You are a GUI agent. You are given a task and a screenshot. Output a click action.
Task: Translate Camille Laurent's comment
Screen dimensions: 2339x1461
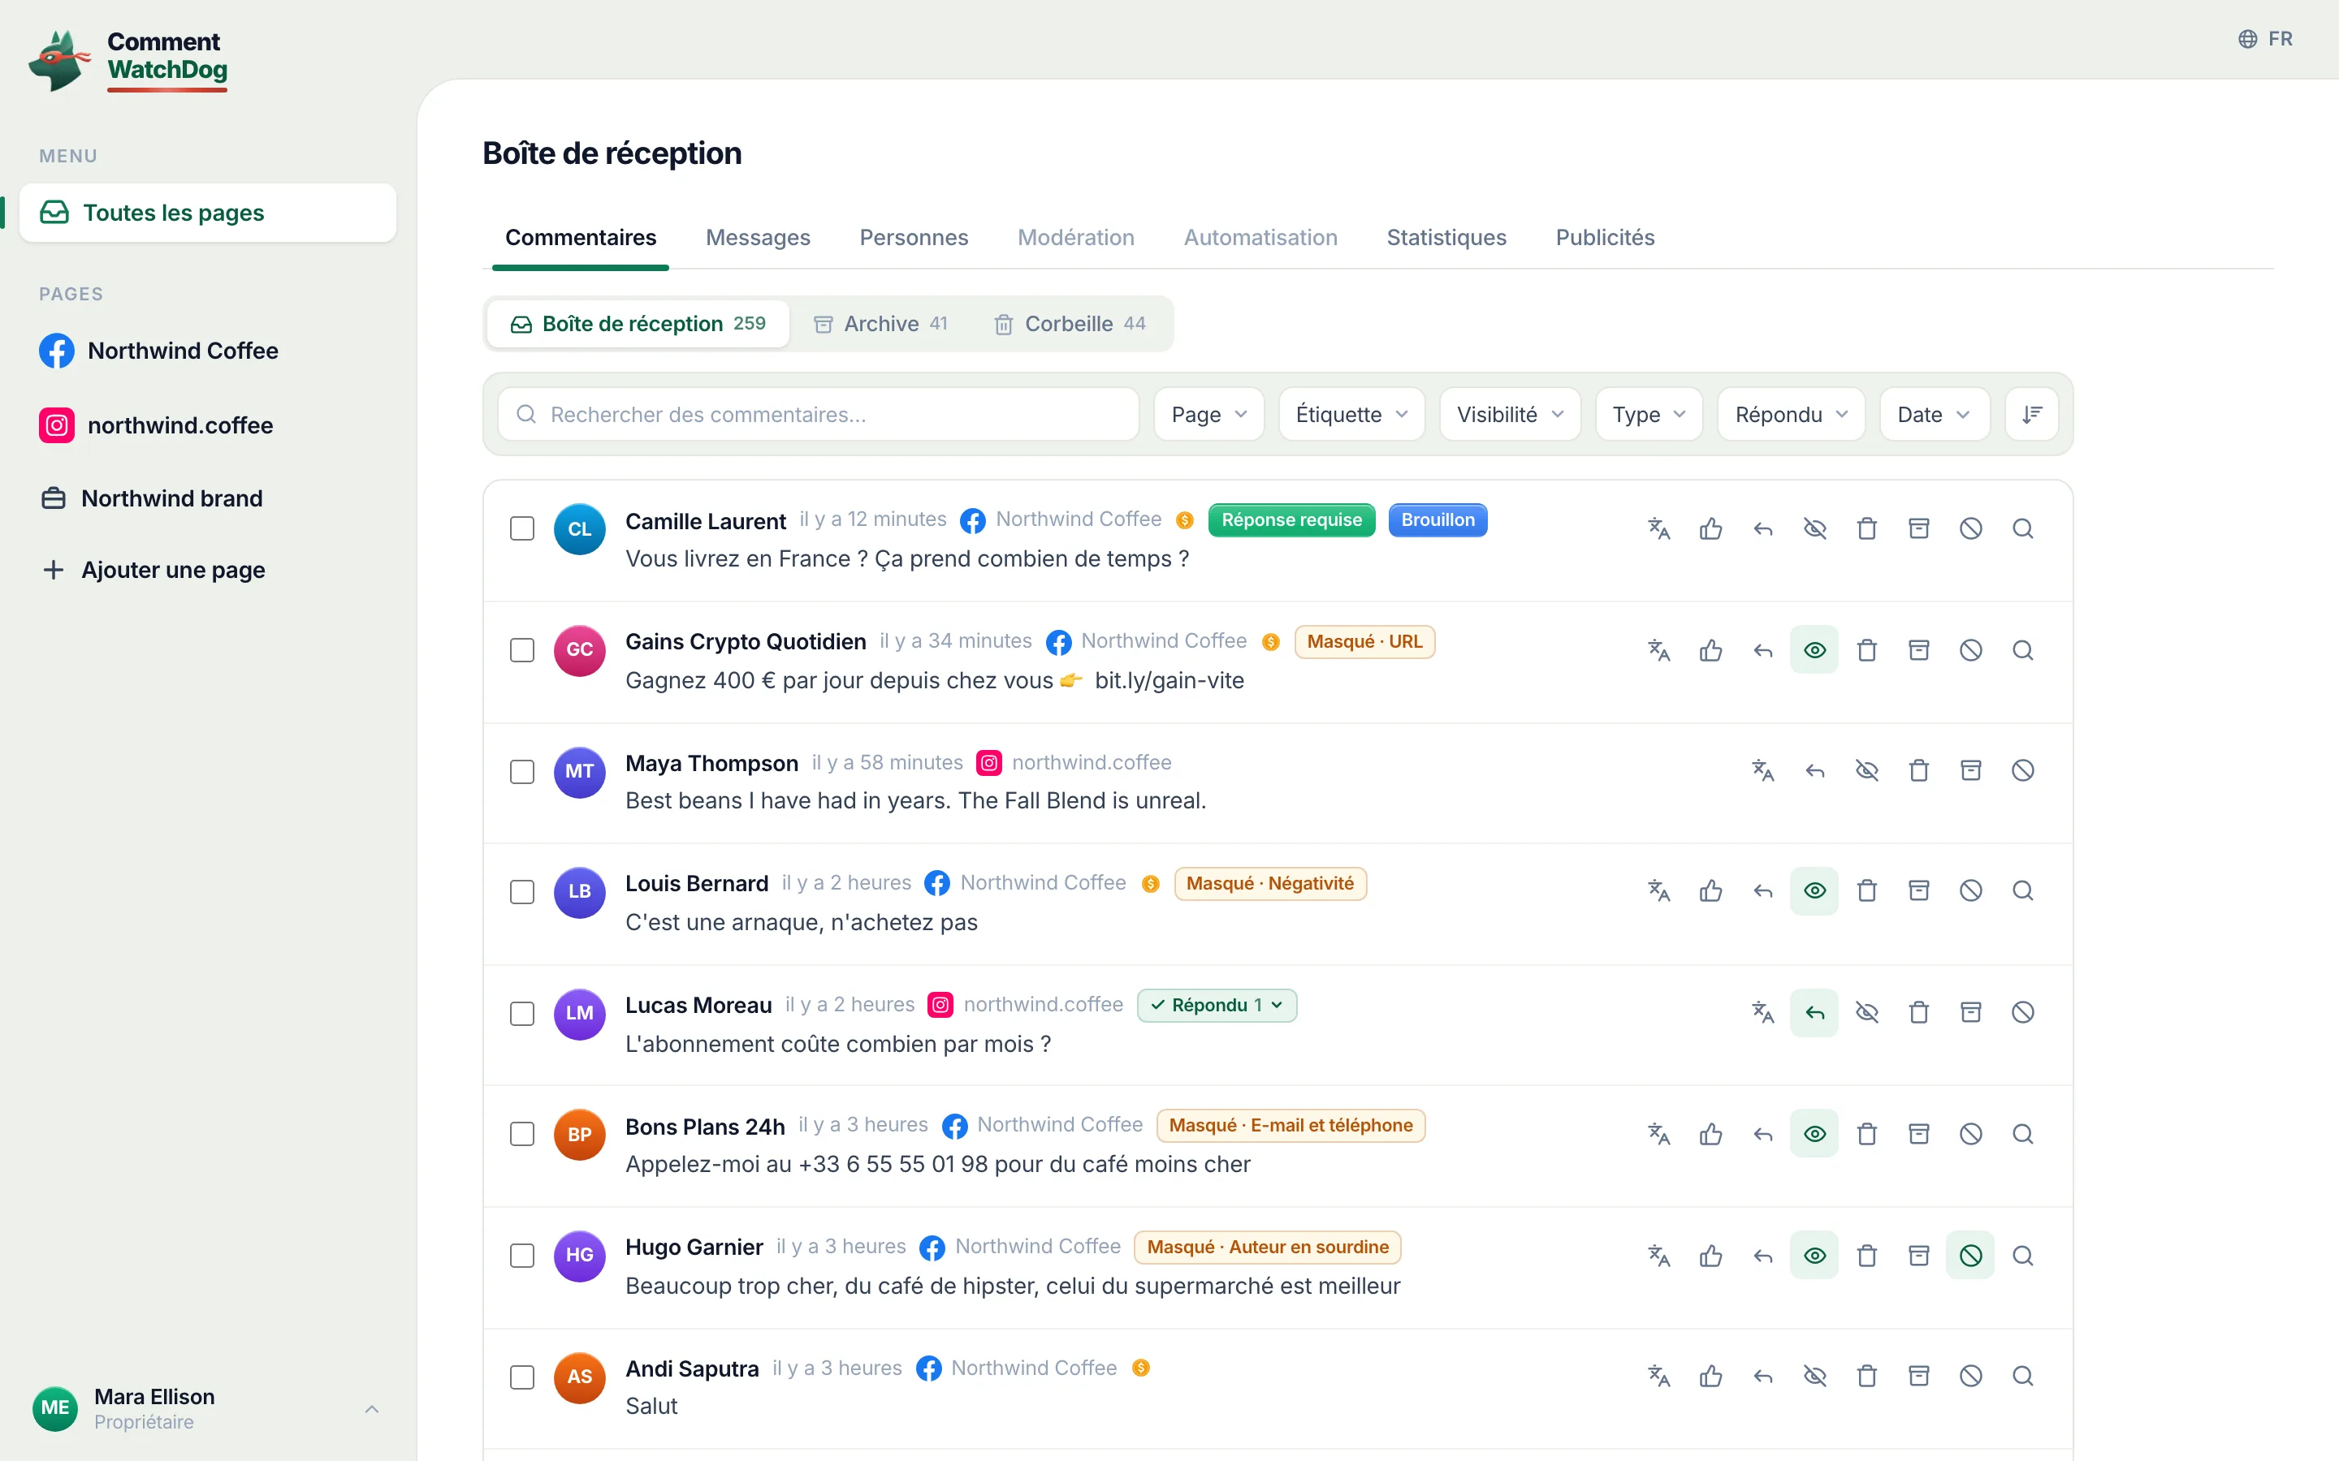[1658, 528]
